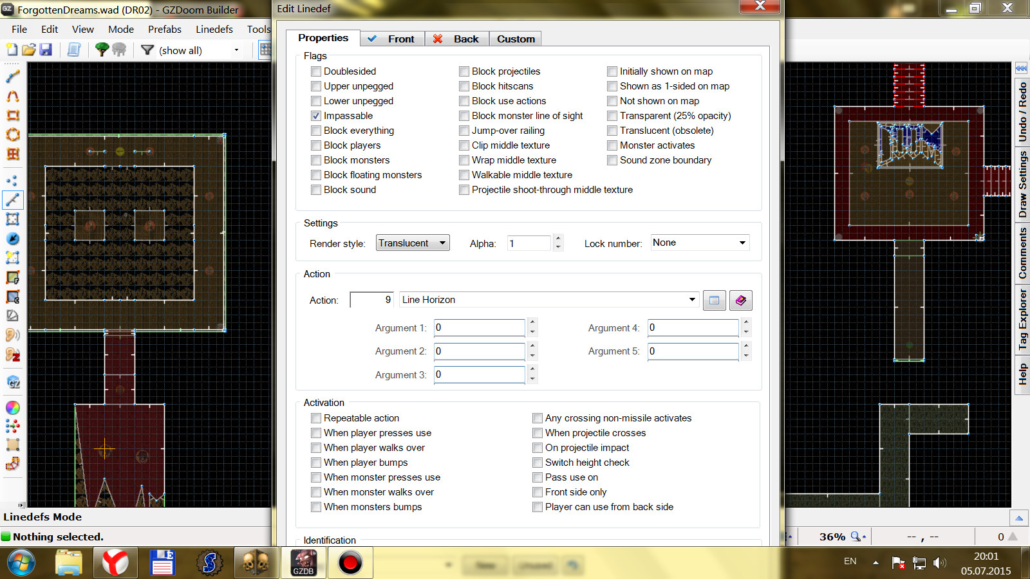Decrease Argument 4 with spinner down

745,332
